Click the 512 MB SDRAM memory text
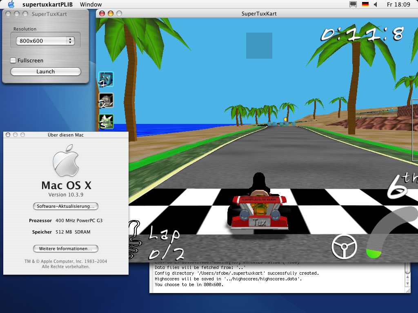This screenshot has width=418, height=313. click(x=73, y=232)
